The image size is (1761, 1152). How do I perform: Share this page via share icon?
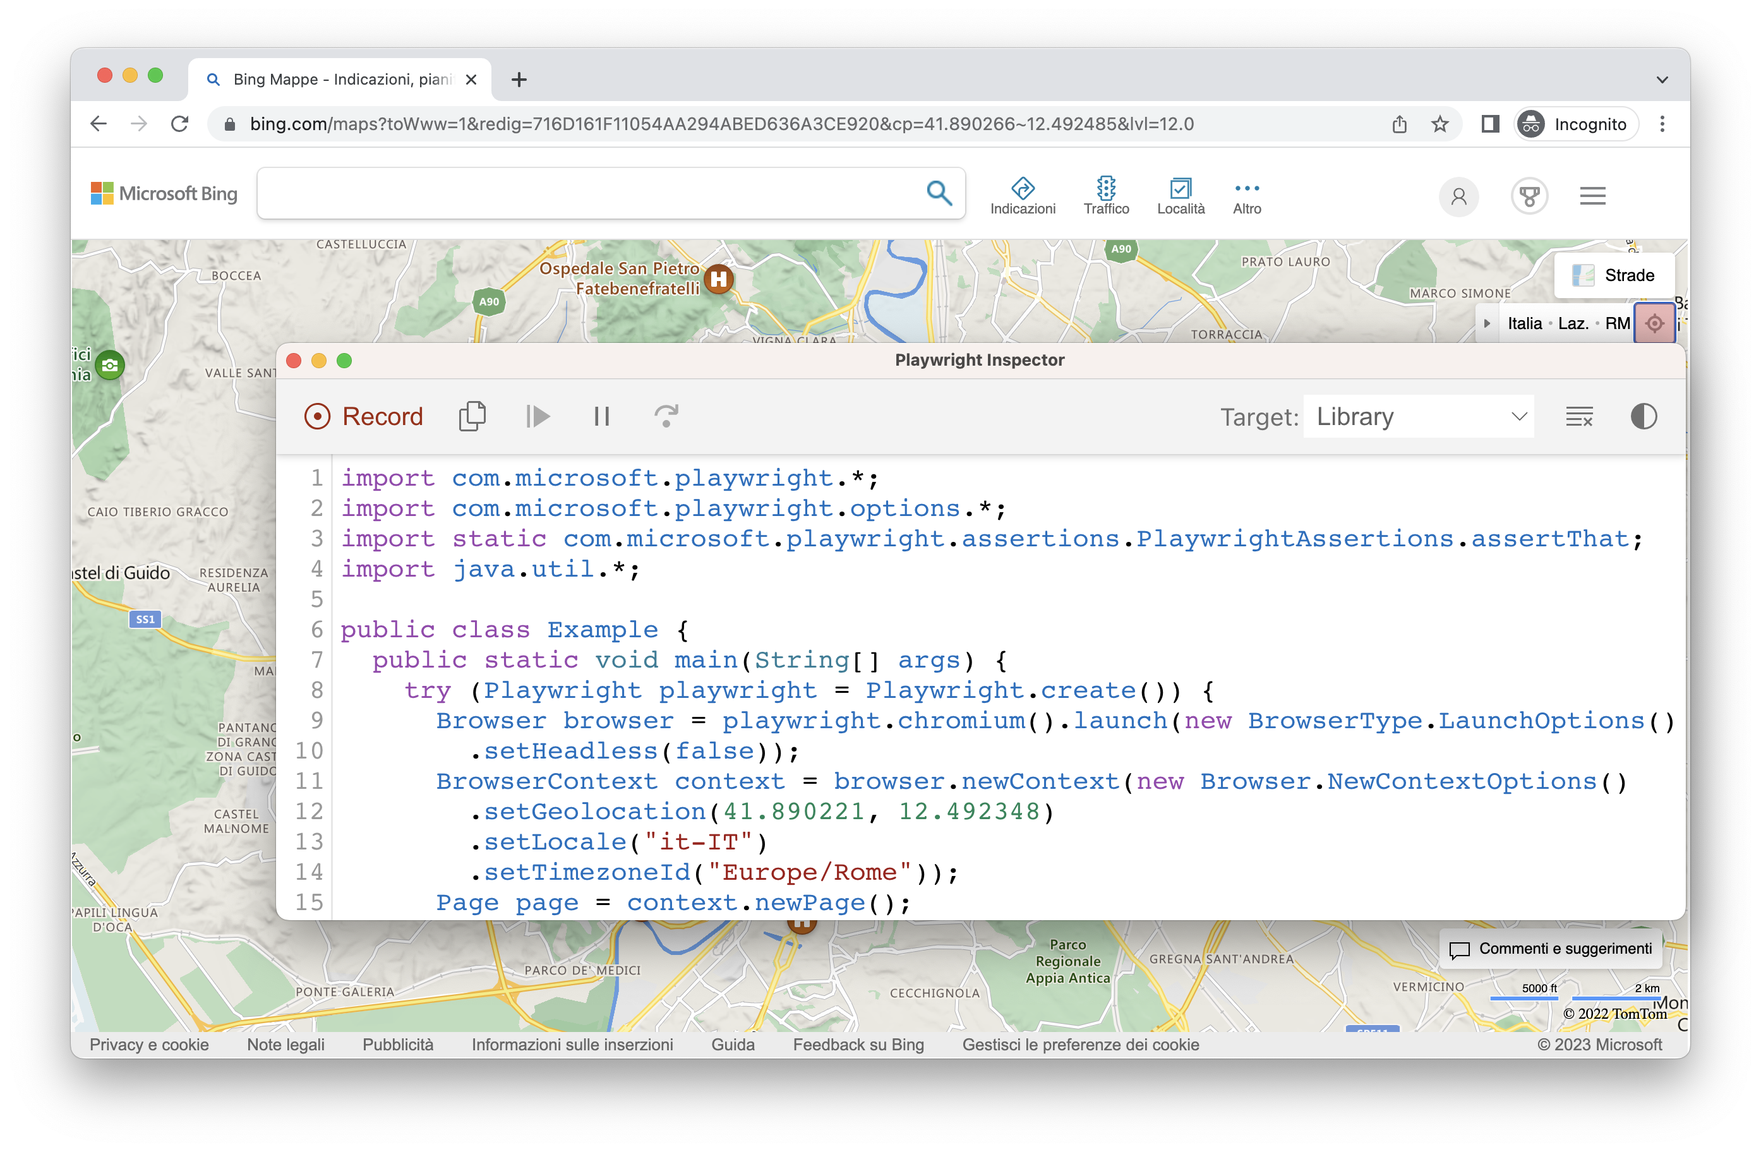point(1399,124)
